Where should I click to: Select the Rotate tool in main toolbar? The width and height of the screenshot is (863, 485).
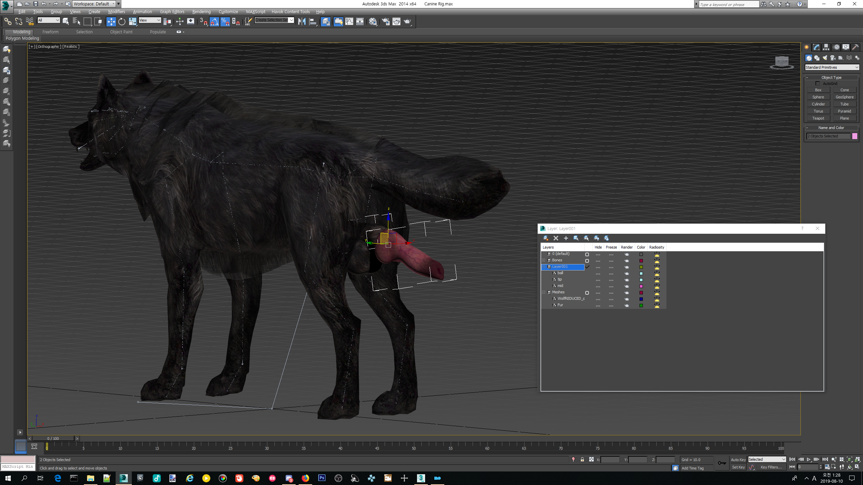(x=122, y=22)
